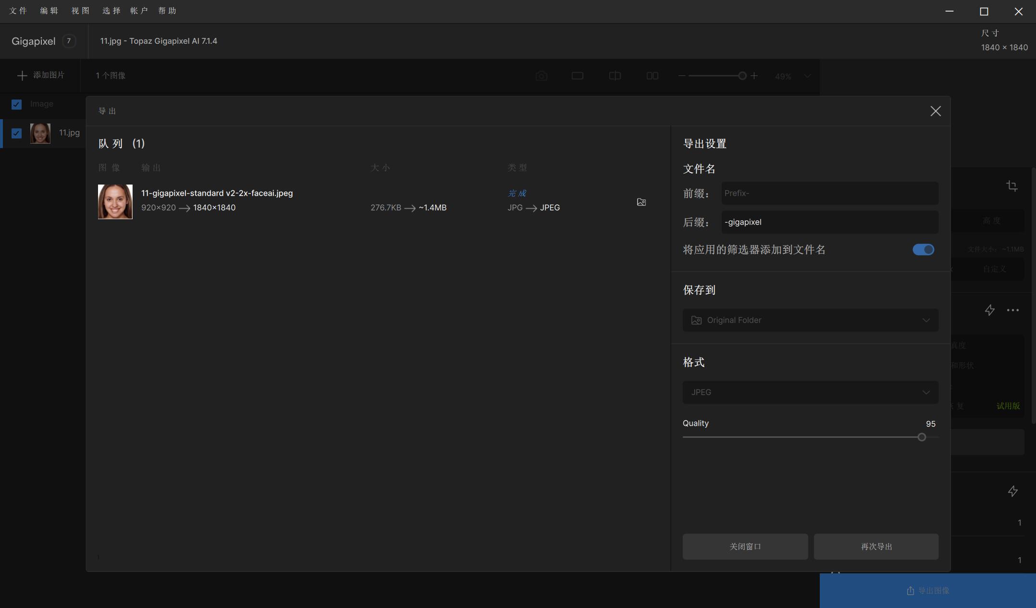Click the 1 个图像 count label
This screenshot has width=1036, height=608.
[x=111, y=75]
